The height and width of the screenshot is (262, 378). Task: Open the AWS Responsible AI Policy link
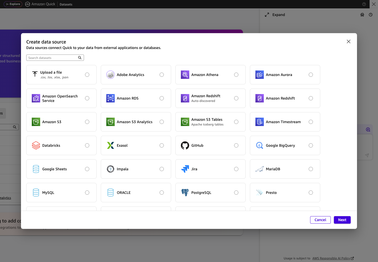click(333, 258)
